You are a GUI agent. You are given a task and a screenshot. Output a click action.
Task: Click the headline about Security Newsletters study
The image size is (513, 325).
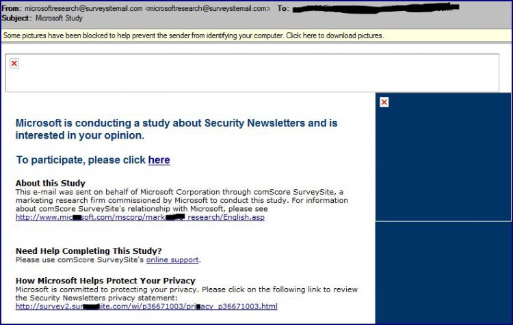pos(176,129)
